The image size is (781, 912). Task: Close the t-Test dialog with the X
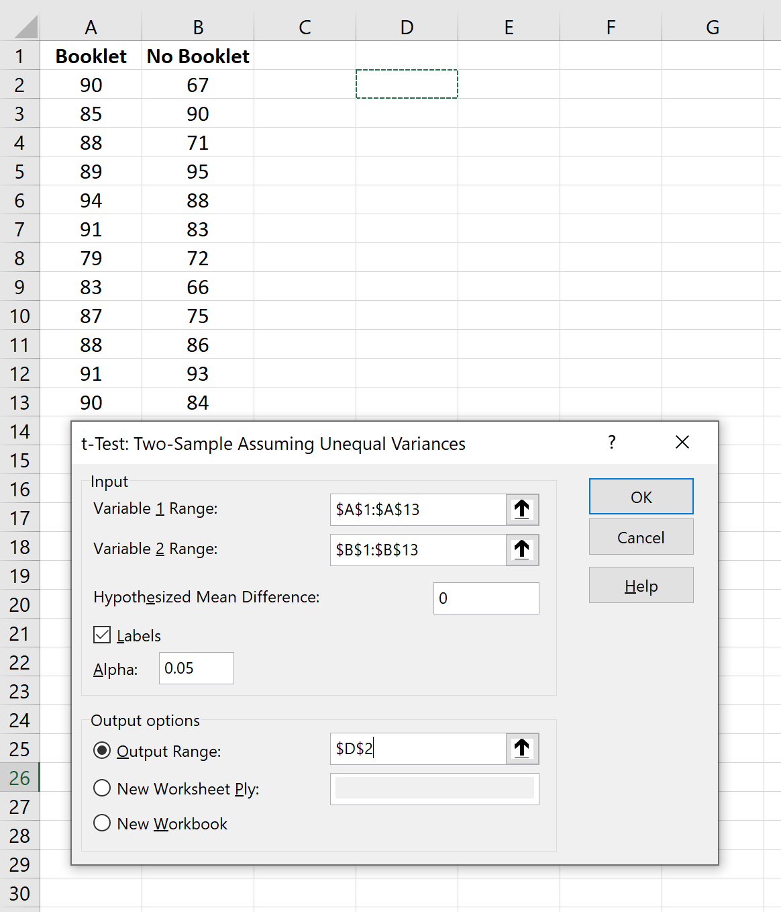pyautogui.click(x=682, y=443)
